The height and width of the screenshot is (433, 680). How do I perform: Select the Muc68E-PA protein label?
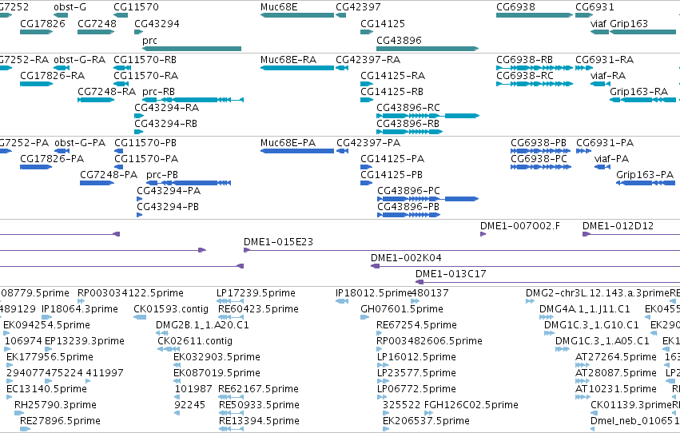click(x=288, y=143)
